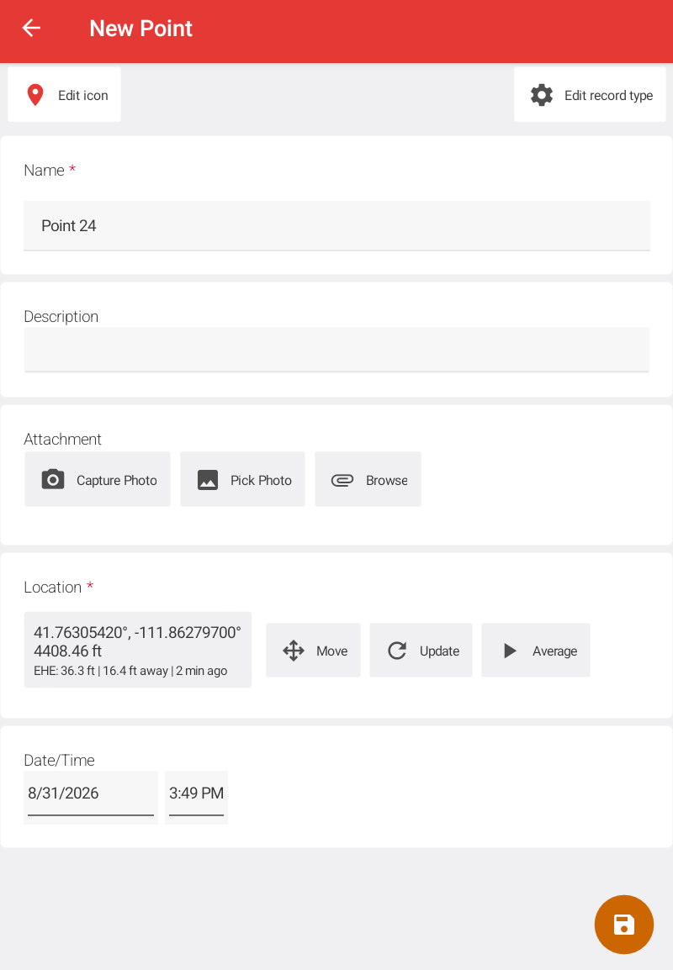The image size is (673, 970).
Task: Focus the empty Description field
Action: pos(336,351)
